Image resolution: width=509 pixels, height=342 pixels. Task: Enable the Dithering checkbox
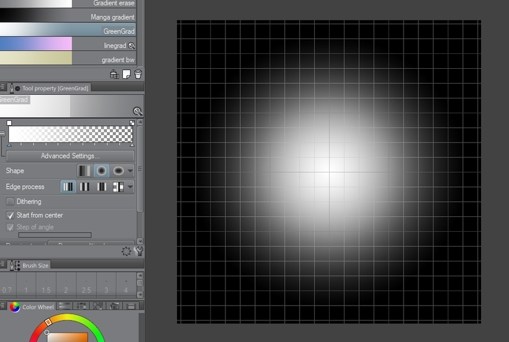coord(10,201)
